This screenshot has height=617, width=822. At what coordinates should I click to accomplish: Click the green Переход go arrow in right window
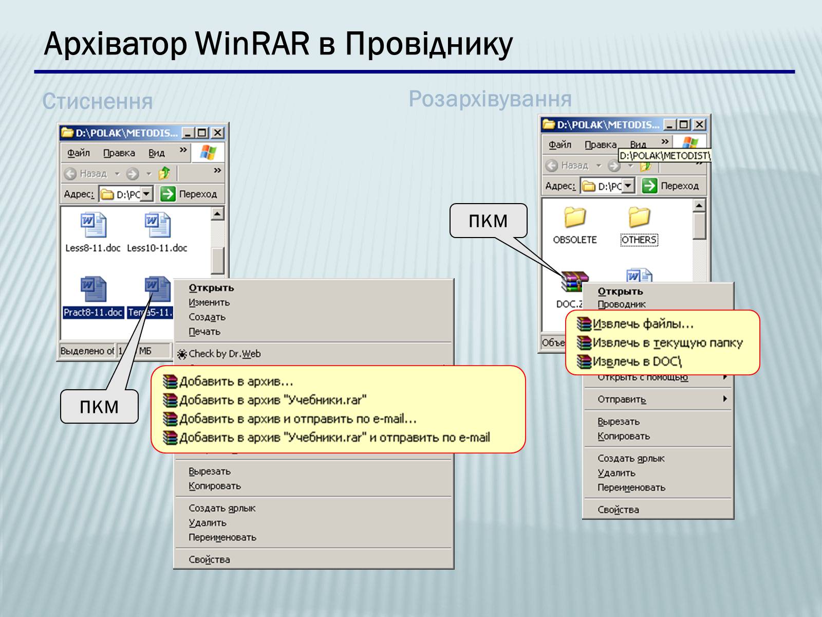click(649, 186)
